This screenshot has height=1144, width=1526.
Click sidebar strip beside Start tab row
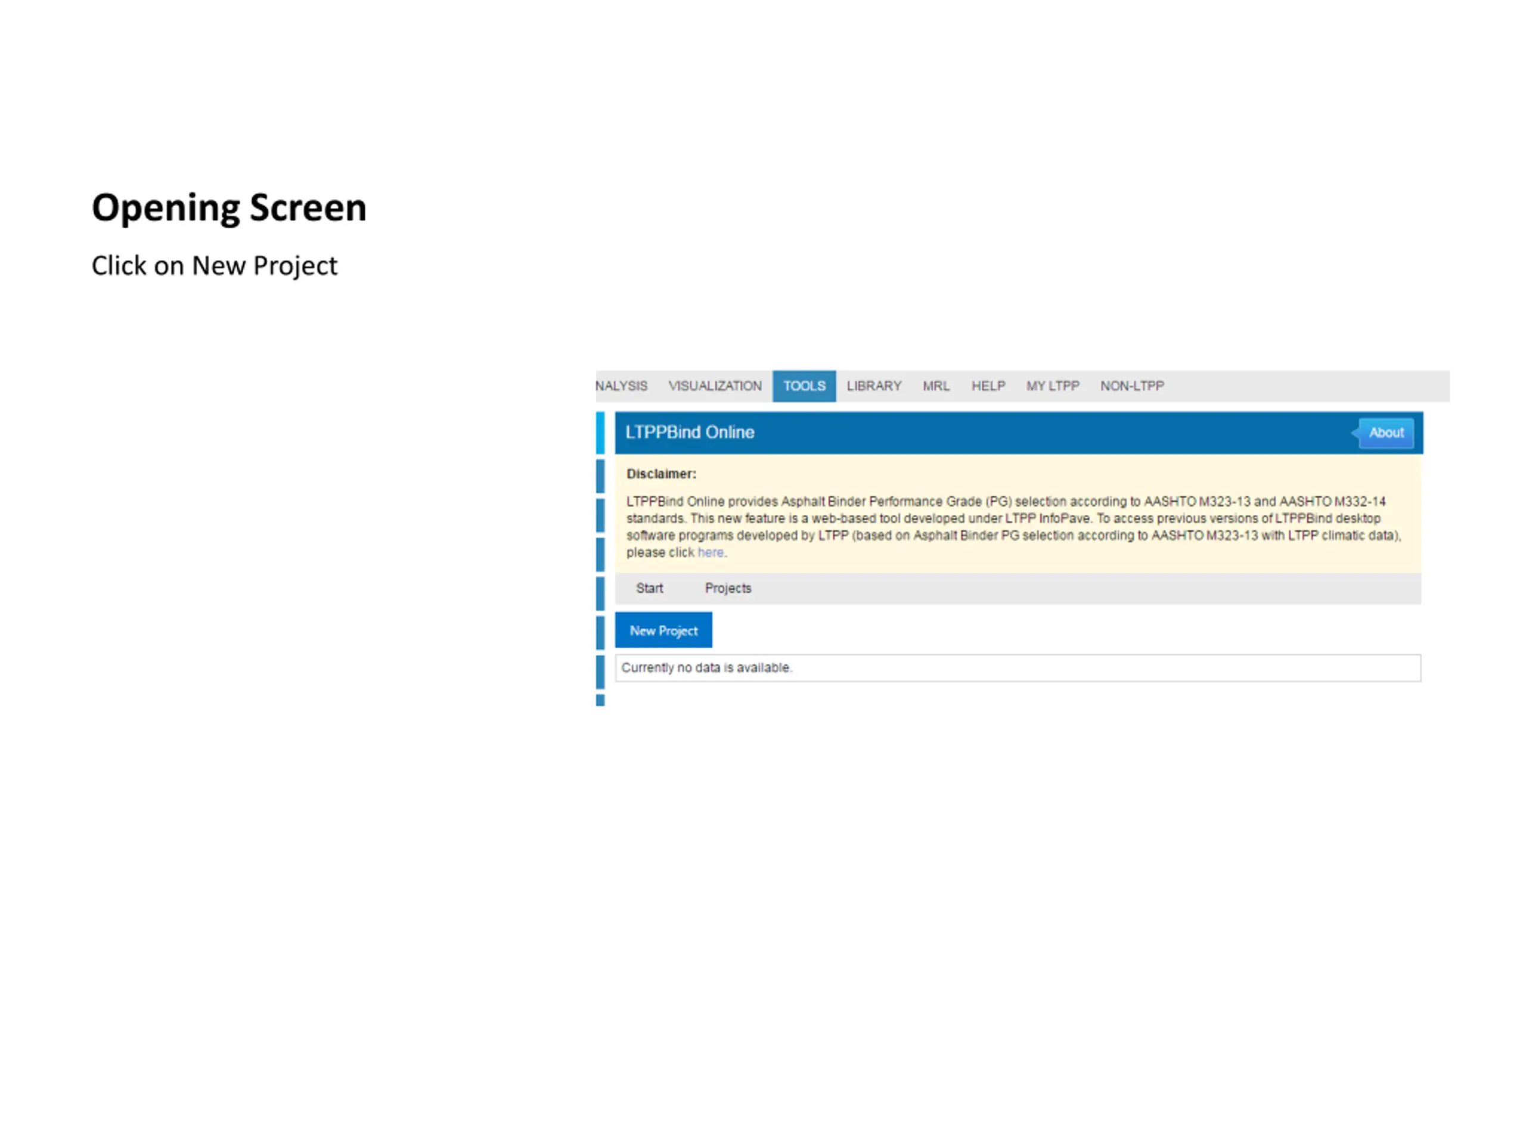point(600,592)
